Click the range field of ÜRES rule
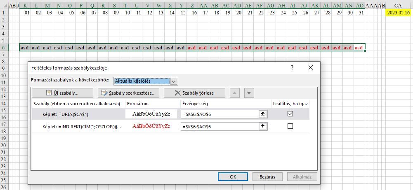 click(220, 114)
